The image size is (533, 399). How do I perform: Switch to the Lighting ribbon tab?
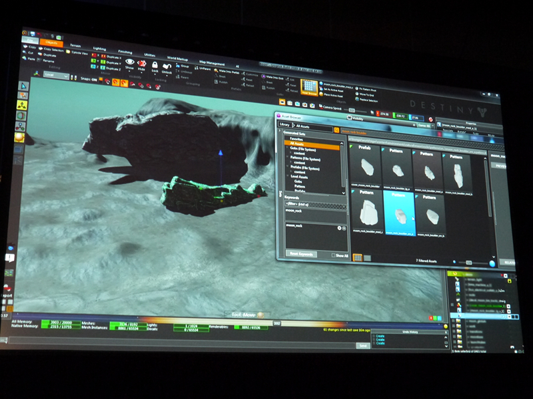(x=99, y=49)
